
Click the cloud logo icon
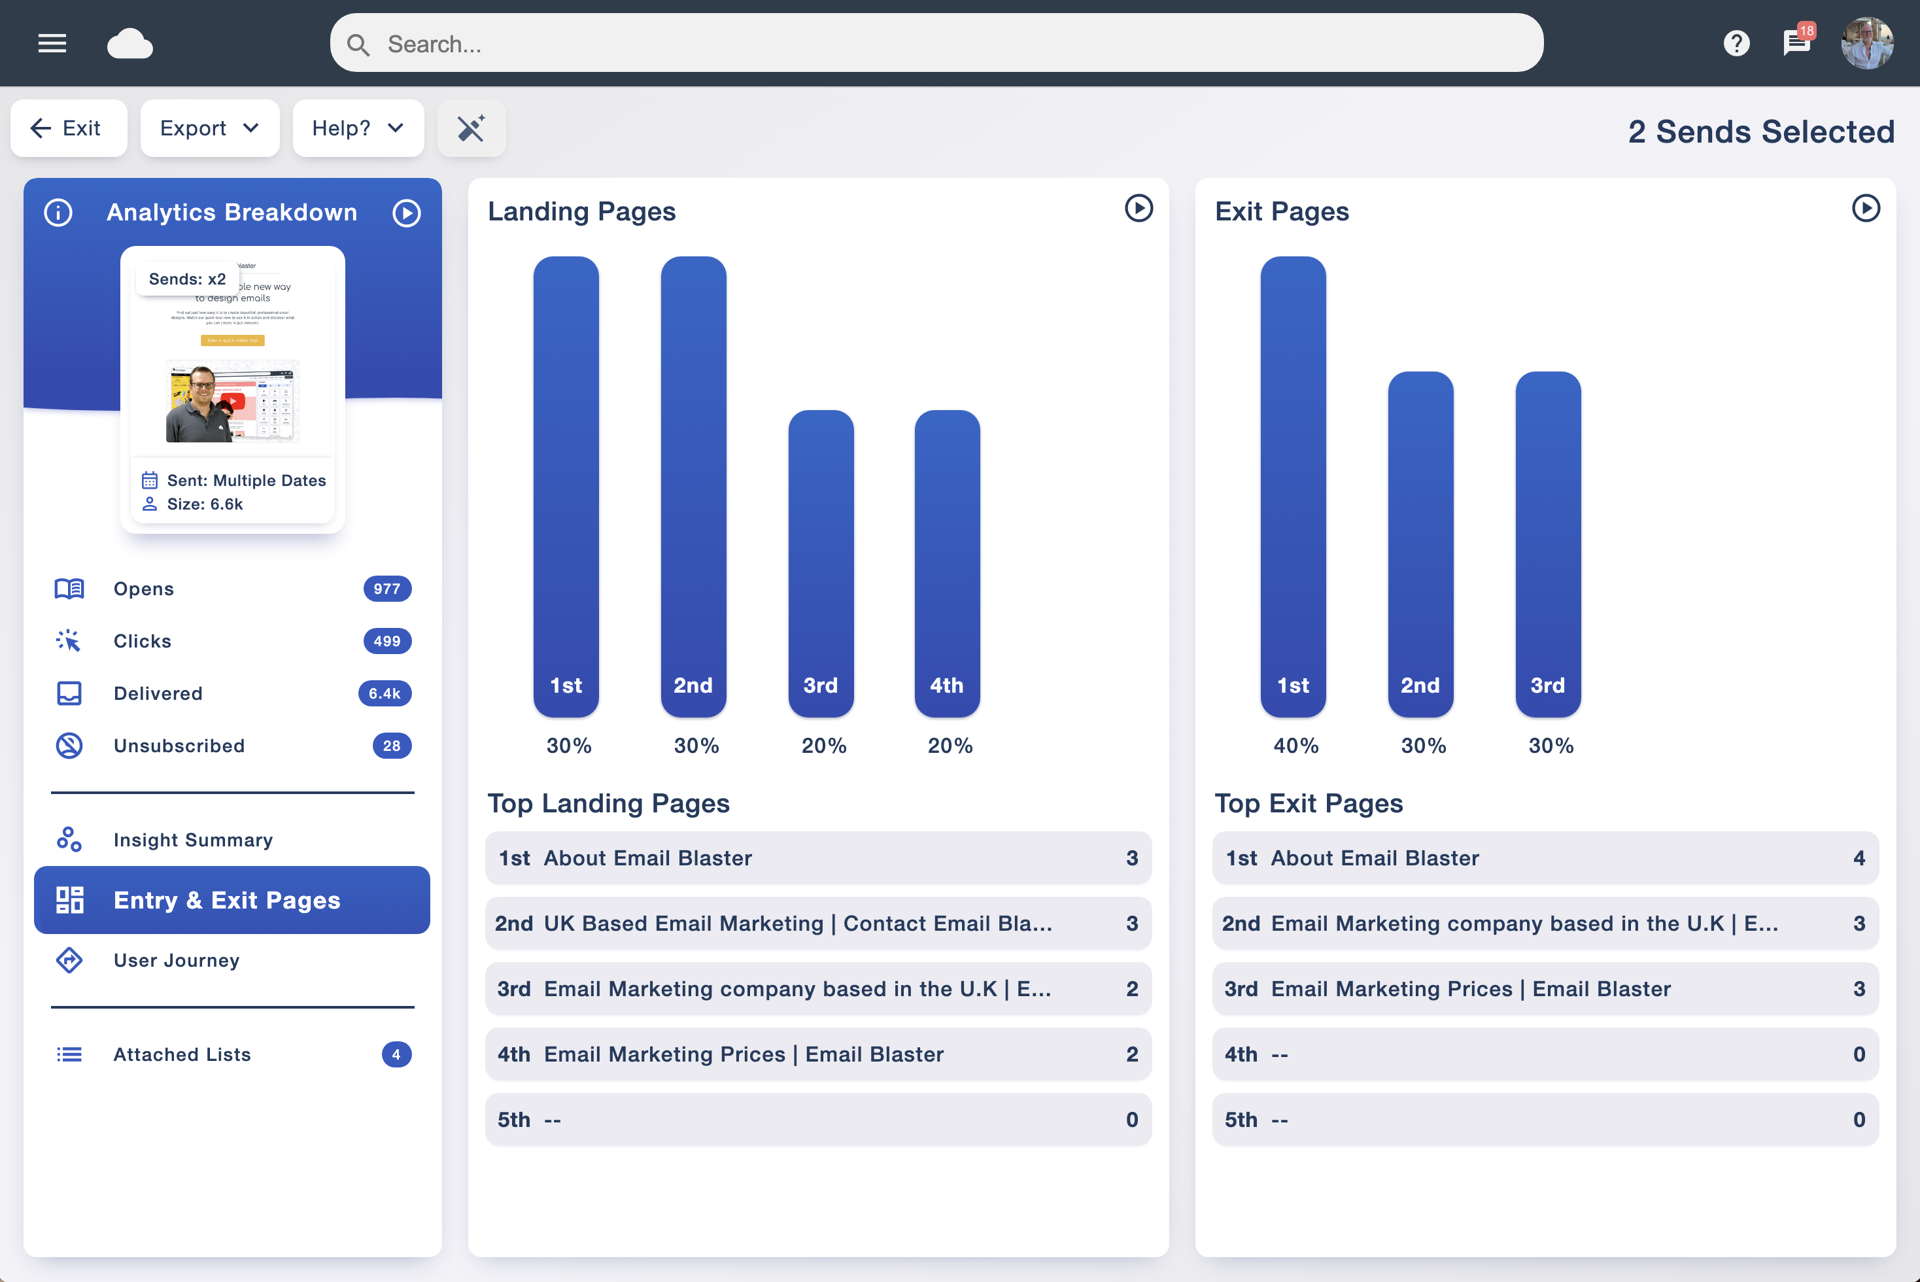click(x=130, y=43)
